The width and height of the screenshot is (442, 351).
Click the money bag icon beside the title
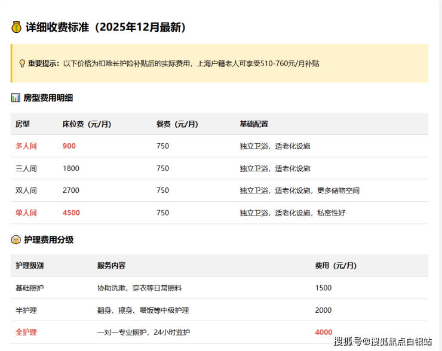pyautogui.click(x=16, y=27)
